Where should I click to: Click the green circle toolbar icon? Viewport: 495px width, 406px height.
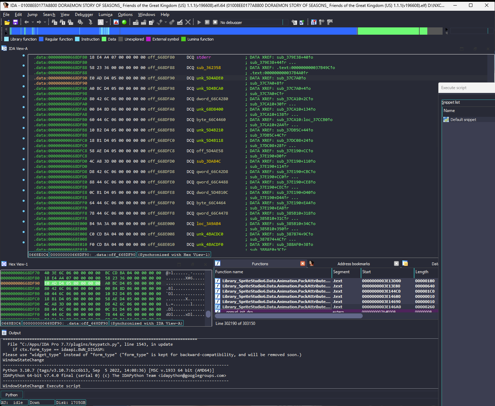coord(124,22)
